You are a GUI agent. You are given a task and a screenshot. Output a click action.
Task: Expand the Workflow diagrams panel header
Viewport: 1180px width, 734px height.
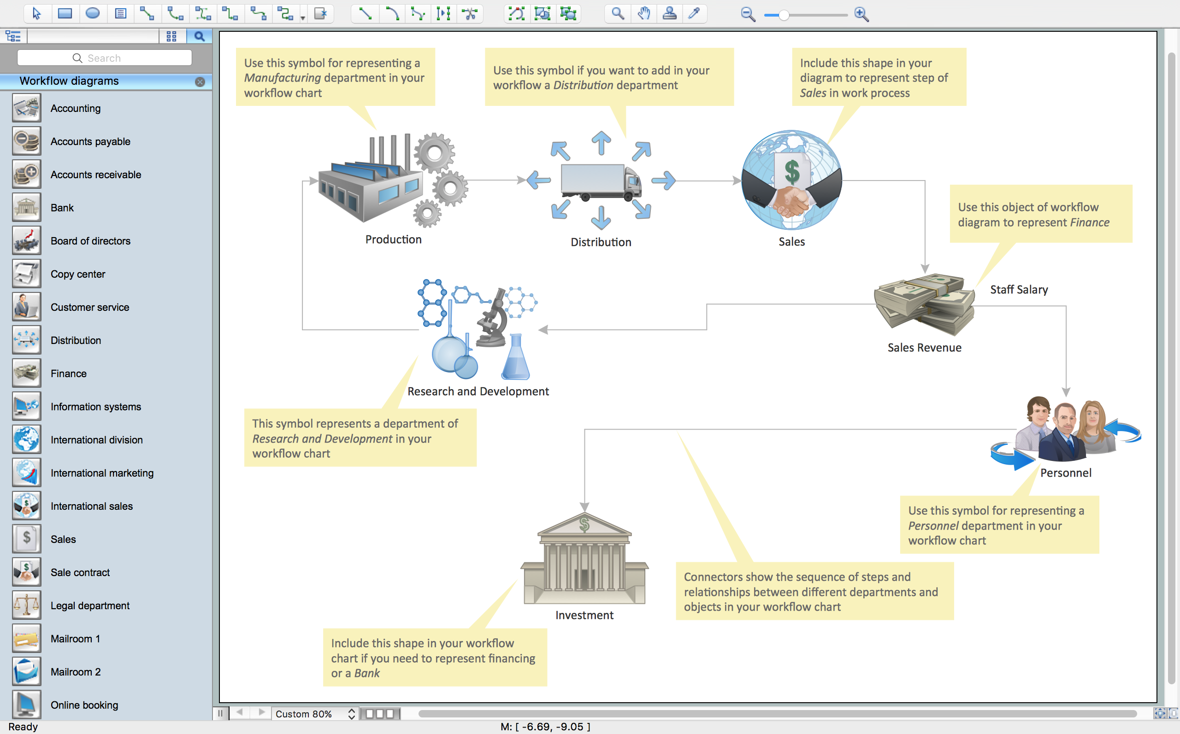coord(101,81)
